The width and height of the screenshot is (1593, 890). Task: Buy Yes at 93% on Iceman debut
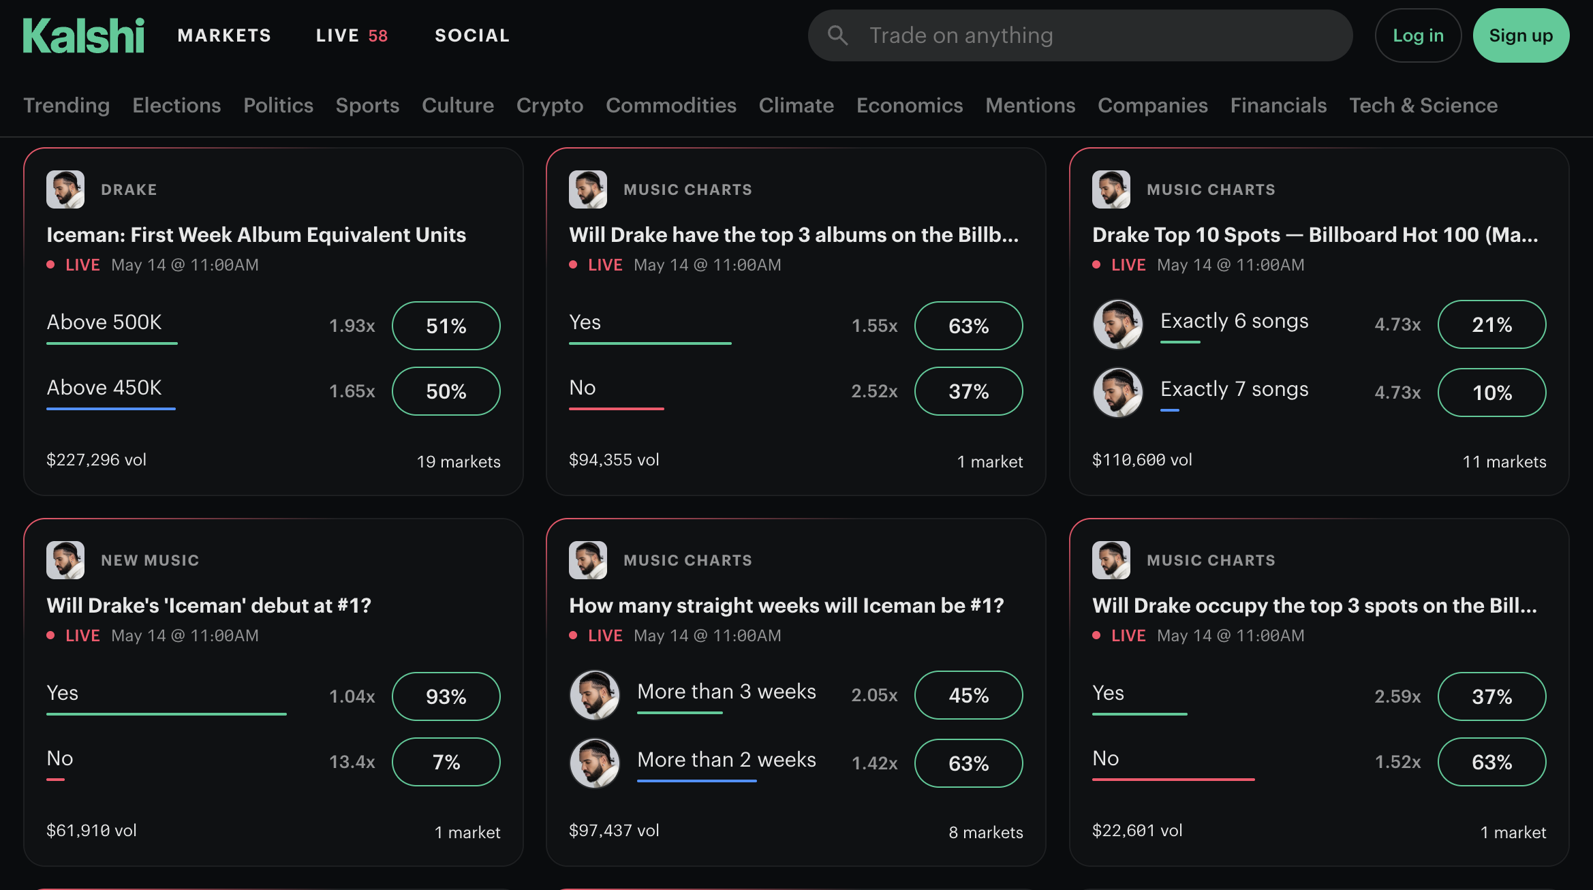pos(446,696)
